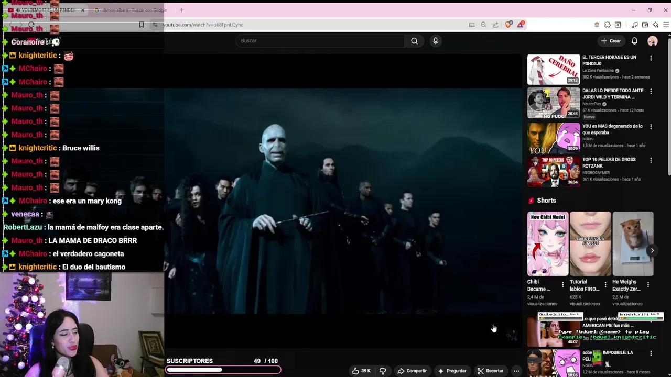671x377 pixels.
Task: Open options for DALAS LO PIERDE TODO video
Action: [x=651, y=91]
